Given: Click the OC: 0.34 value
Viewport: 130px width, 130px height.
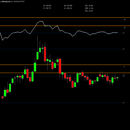Looking at the screenshot, I should pos(89,6).
